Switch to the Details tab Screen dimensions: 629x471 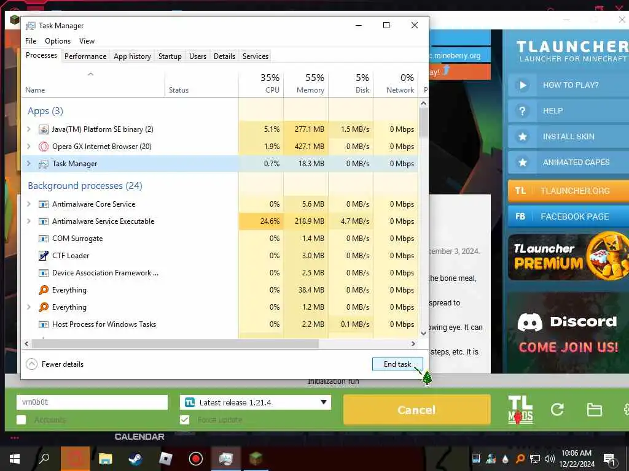[224, 56]
